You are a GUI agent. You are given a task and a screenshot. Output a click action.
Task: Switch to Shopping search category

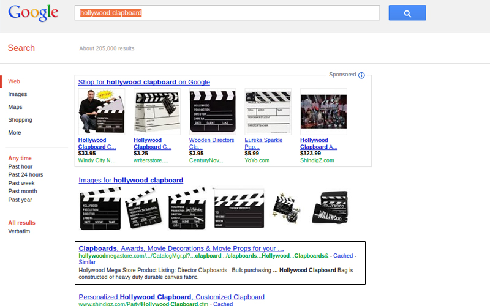coord(20,119)
